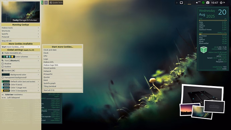The width and height of the screenshot is (231, 130).
Task: Click the MABOX logo Polaroid photo
Action: pyautogui.click(x=214, y=107)
